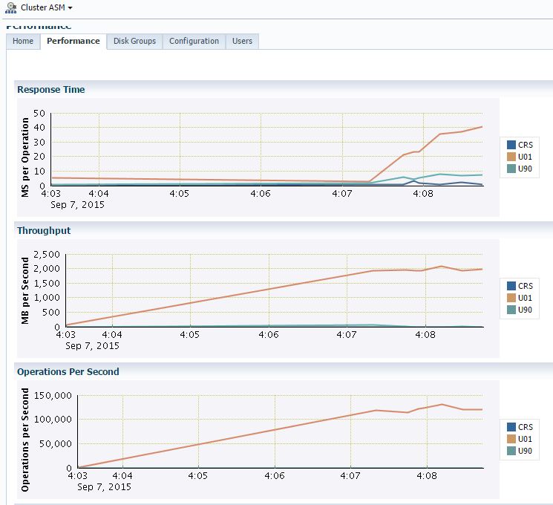Click the 100,000 value on Operations axis
This screenshot has height=505, width=553.
click(53, 420)
